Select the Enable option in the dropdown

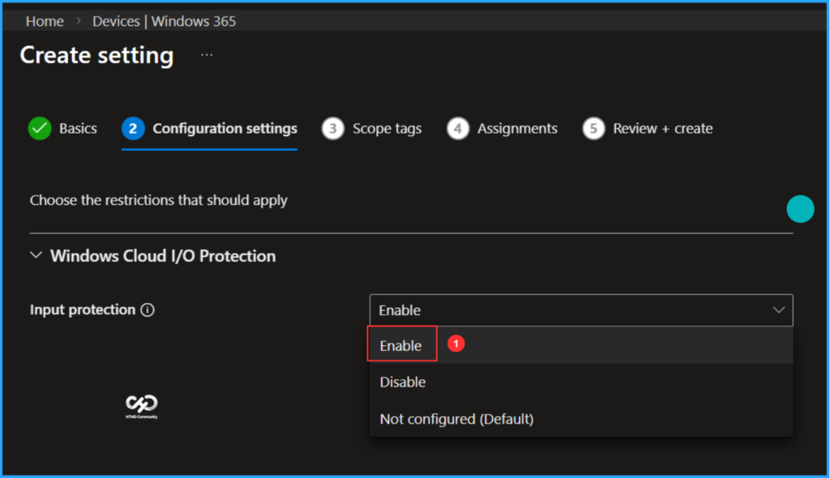401,344
